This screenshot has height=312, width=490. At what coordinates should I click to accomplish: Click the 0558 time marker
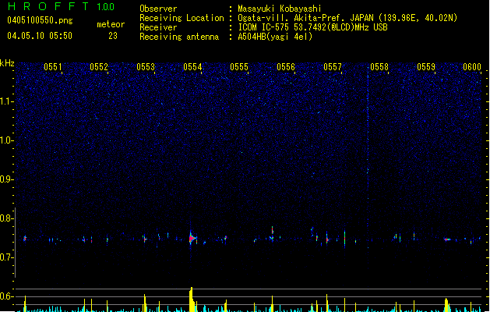coord(379,67)
